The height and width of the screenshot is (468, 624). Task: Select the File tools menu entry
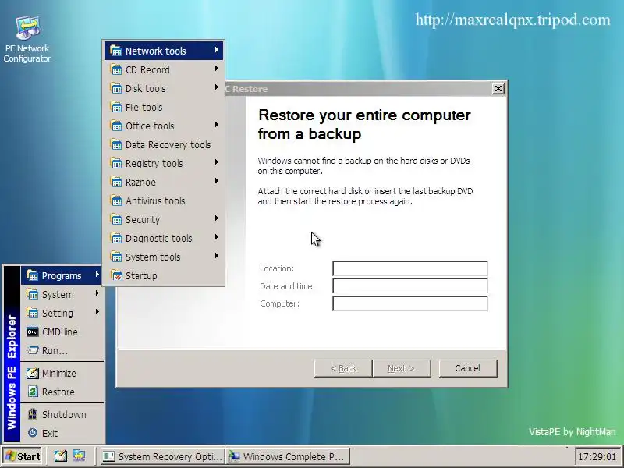click(164, 107)
